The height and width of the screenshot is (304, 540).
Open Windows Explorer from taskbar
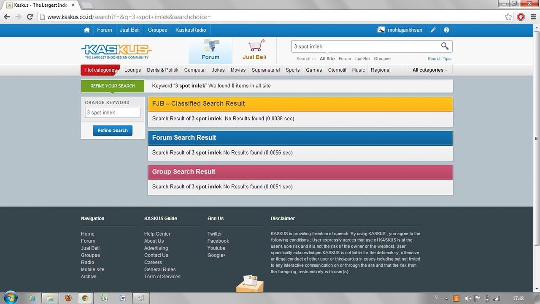click(x=50, y=298)
